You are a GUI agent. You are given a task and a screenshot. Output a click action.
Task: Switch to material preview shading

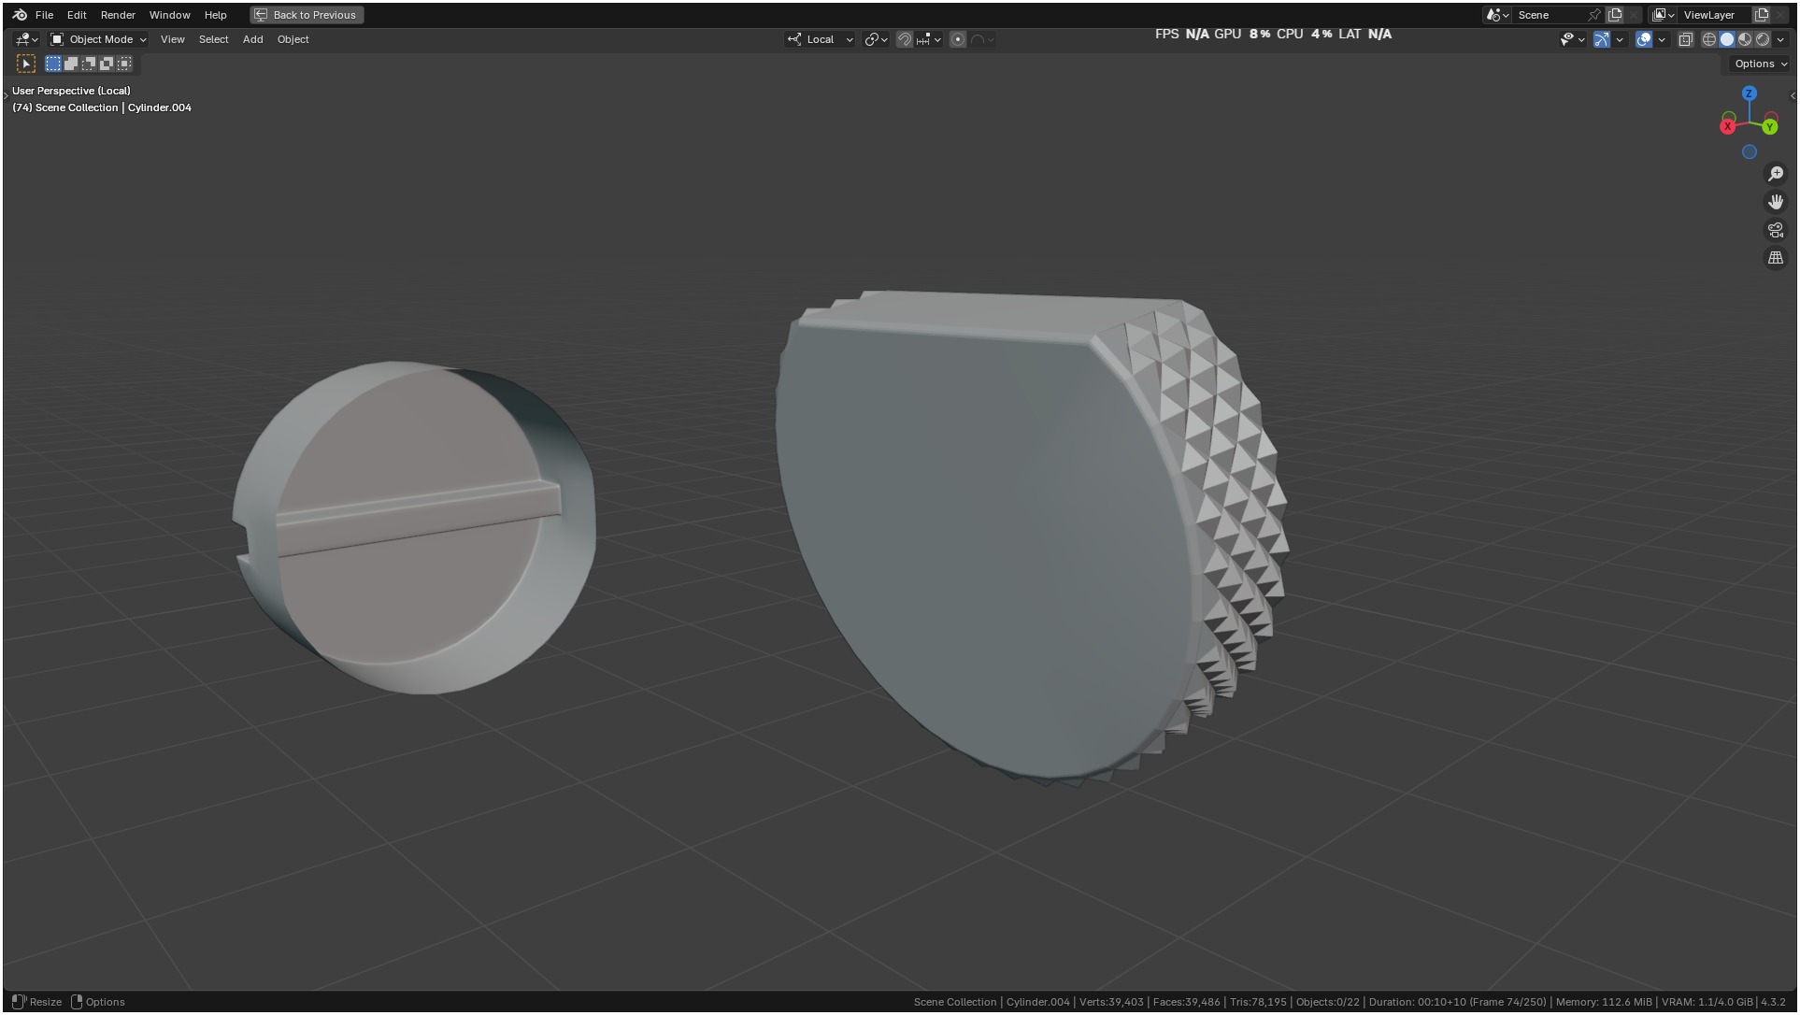(x=1745, y=39)
